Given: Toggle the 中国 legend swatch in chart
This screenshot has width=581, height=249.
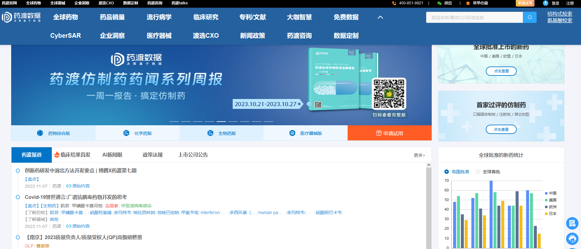Looking at the screenshot, I should [x=546, y=193].
